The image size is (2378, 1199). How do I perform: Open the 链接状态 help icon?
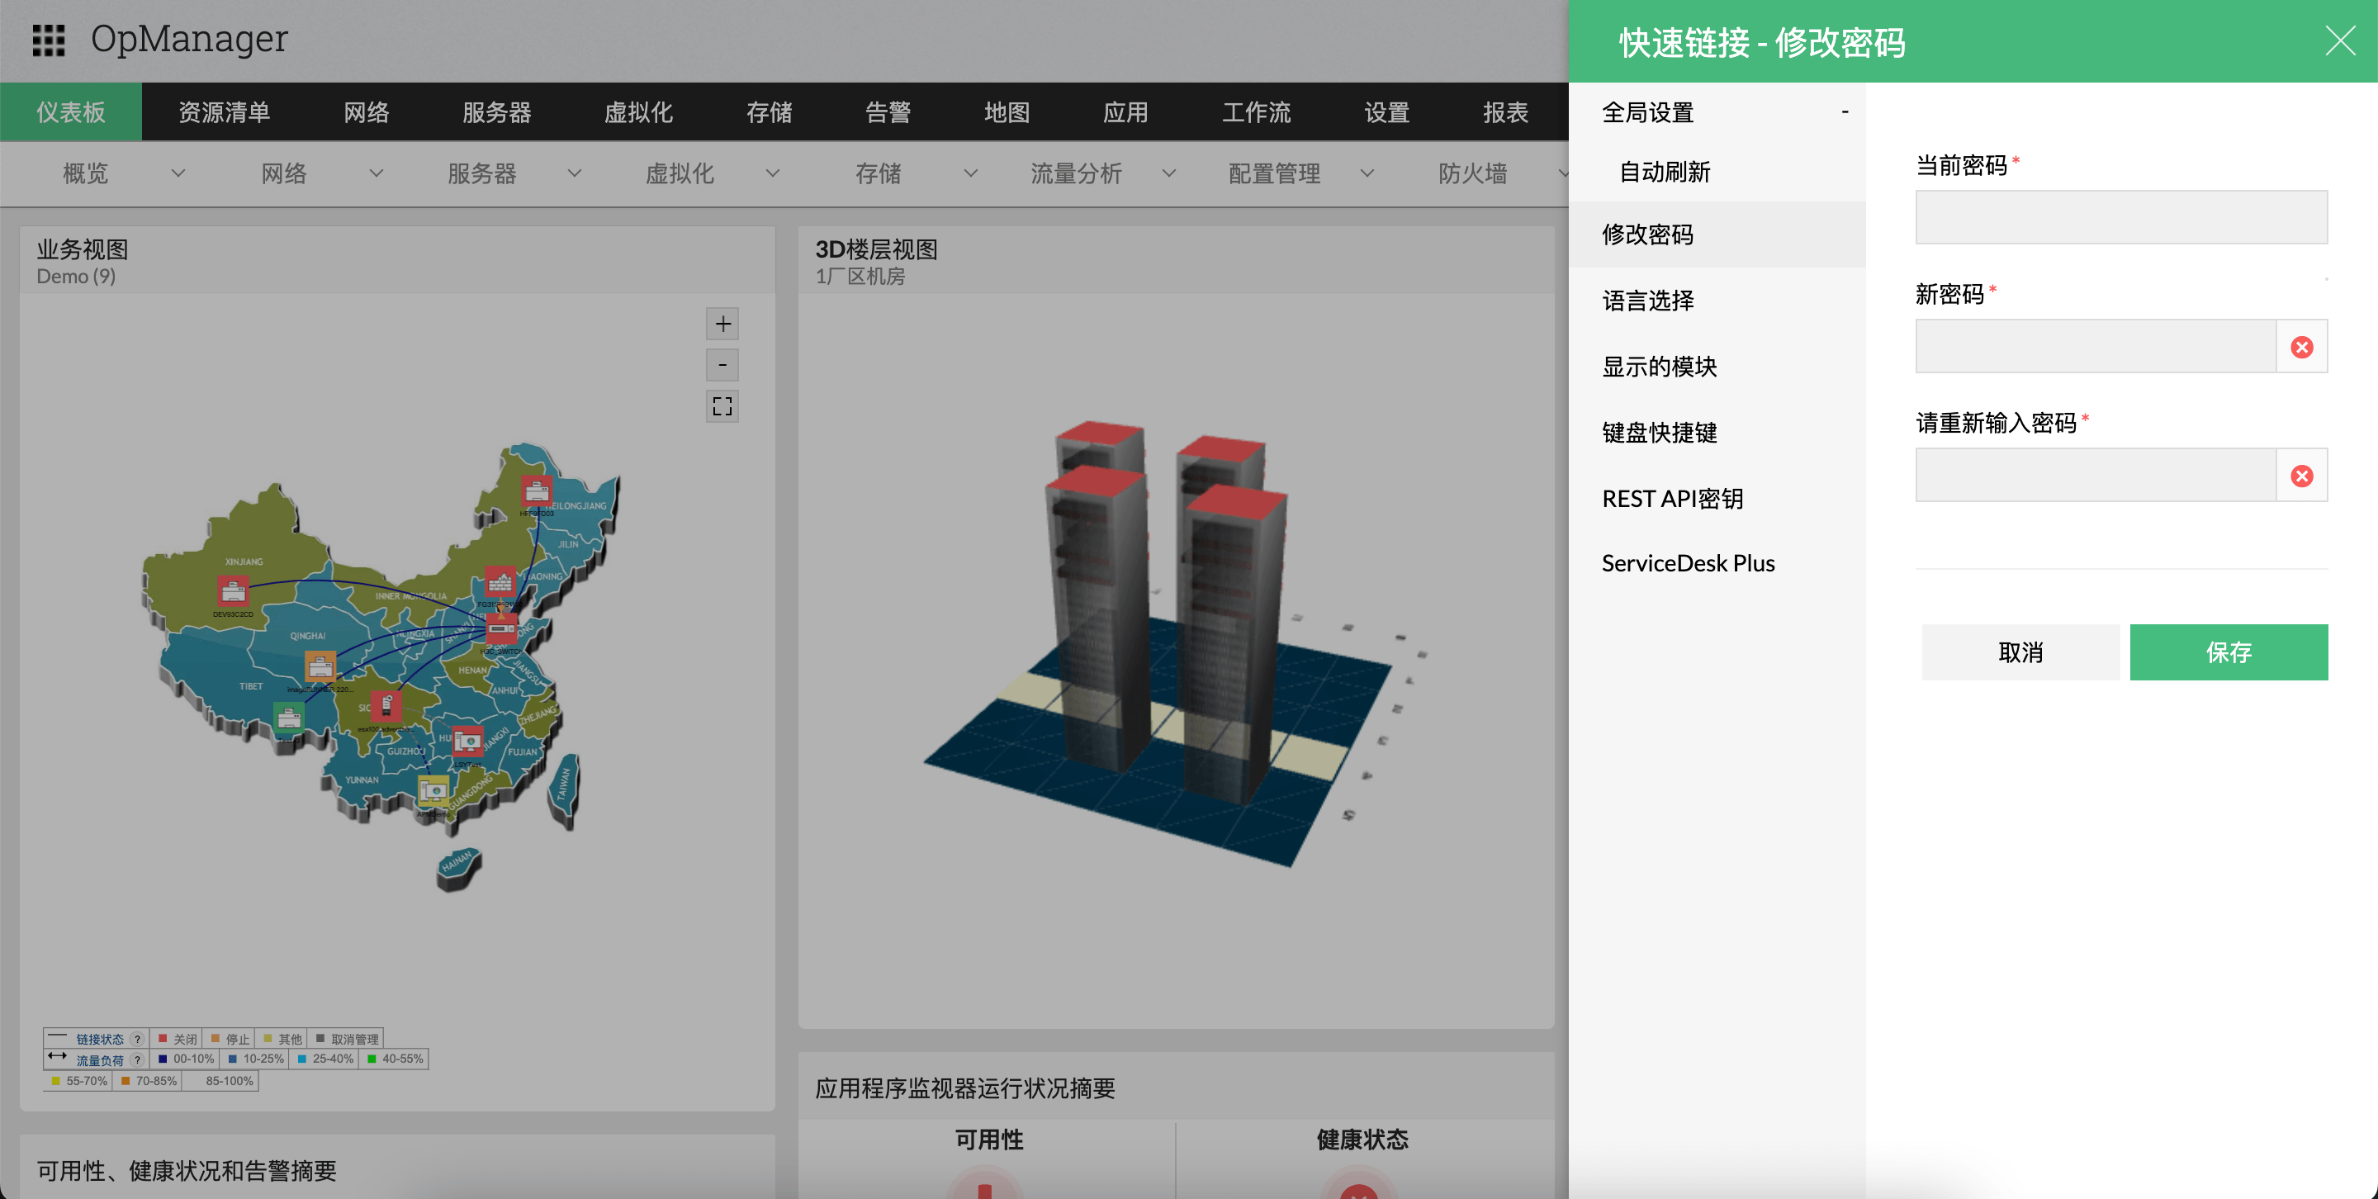tap(138, 1040)
